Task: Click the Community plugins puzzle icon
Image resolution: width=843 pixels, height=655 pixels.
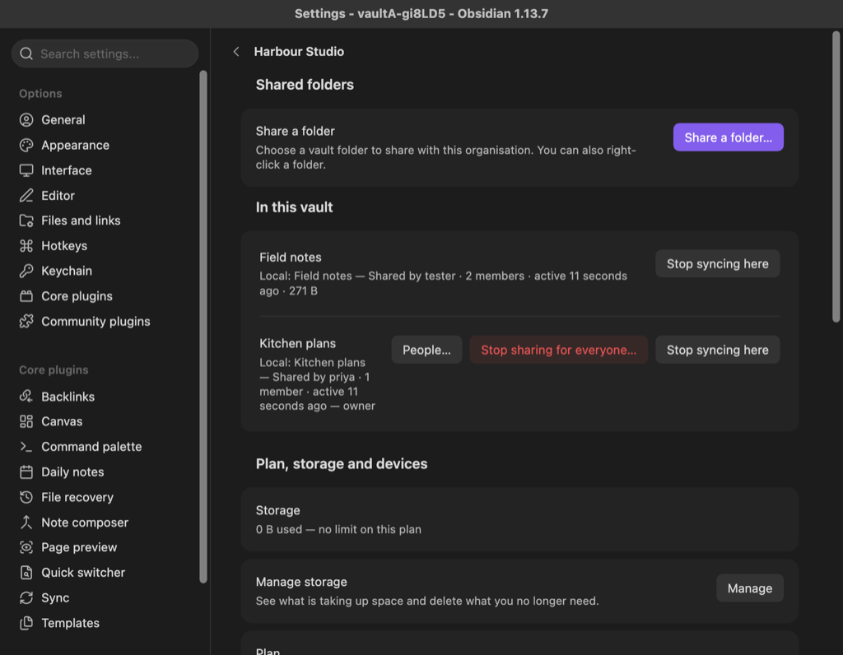Action: click(26, 321)
